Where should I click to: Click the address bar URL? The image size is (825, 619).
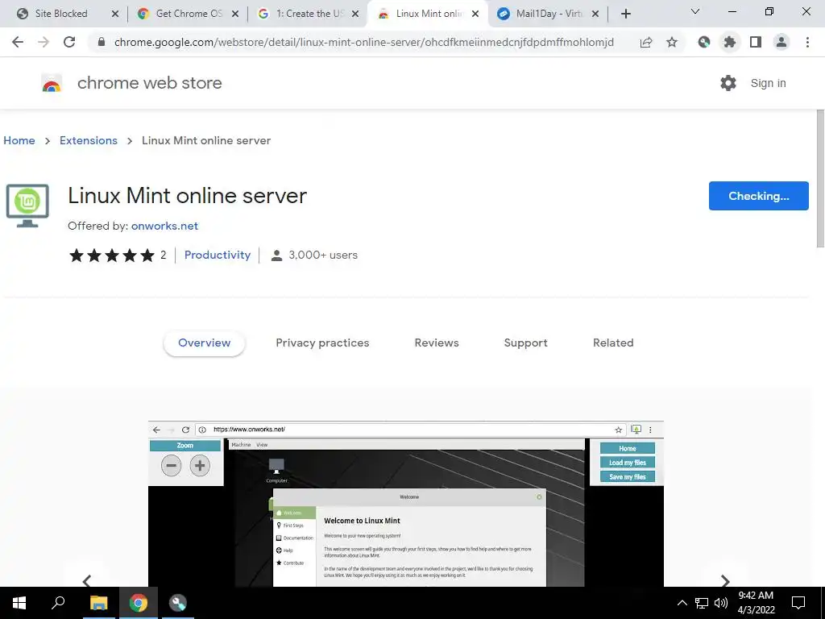click(x=363, y=42)
